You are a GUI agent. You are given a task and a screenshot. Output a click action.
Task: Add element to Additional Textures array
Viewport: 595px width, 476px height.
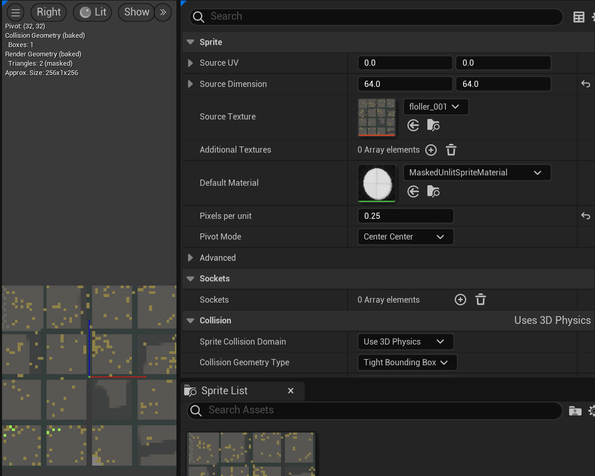tap(431, 150)
